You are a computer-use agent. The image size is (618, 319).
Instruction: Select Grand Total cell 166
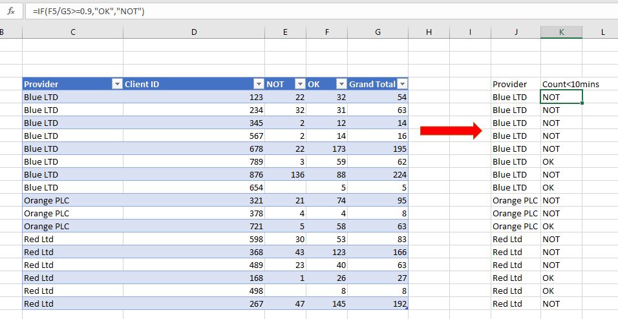378,252
